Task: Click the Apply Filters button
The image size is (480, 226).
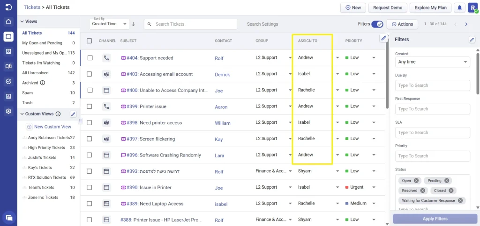Action: [x=435, y=219]
